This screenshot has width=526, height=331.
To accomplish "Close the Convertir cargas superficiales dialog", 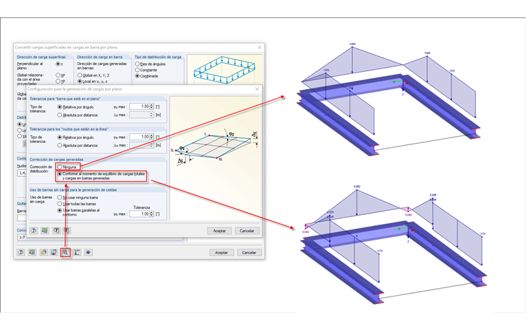I will (260, 47).
